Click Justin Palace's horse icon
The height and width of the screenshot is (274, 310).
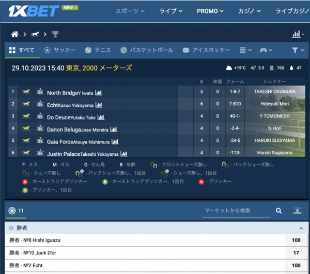click(x=26, y=153)
